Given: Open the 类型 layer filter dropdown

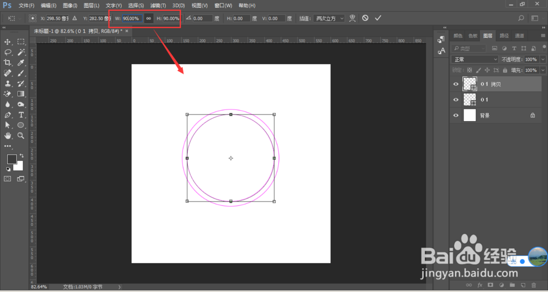Looking at the screenshot, I should pyautogui.click(x=469, y=49).
